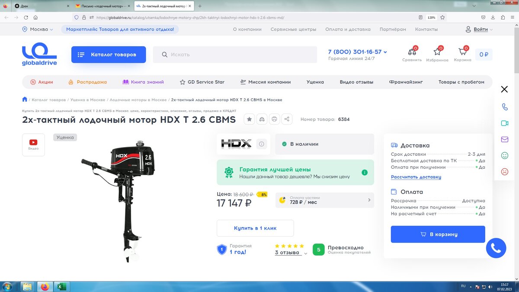Image resolution: width=519 pixels, height=292 pixels.
Task: Open the shopping cart icon in header
Action: [462, 52]
